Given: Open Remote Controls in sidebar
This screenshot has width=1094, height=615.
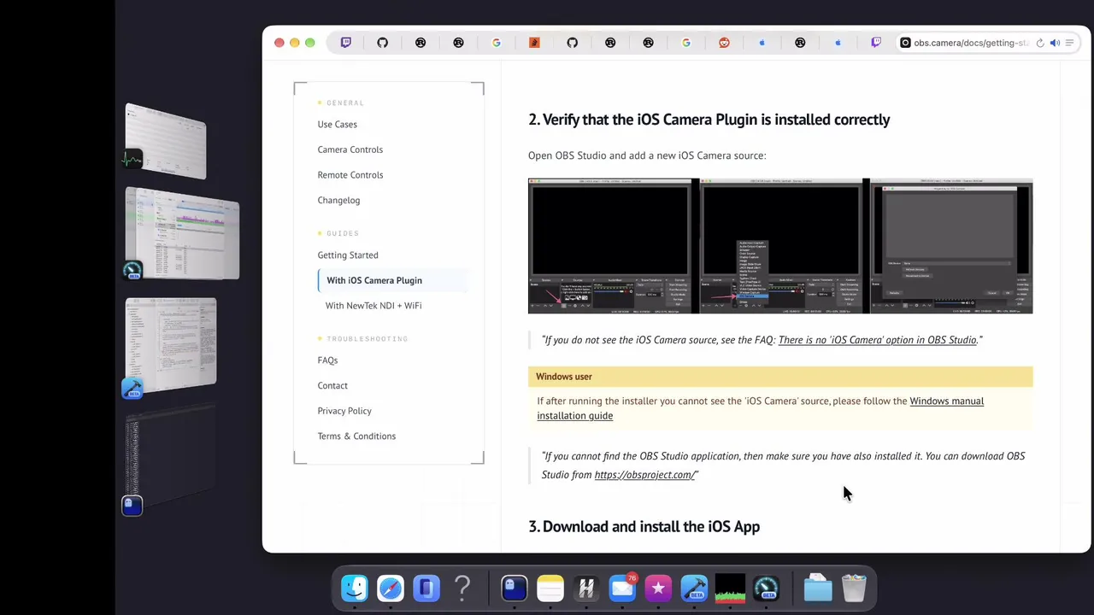Looking at the screenshot, I should point(350,175).
